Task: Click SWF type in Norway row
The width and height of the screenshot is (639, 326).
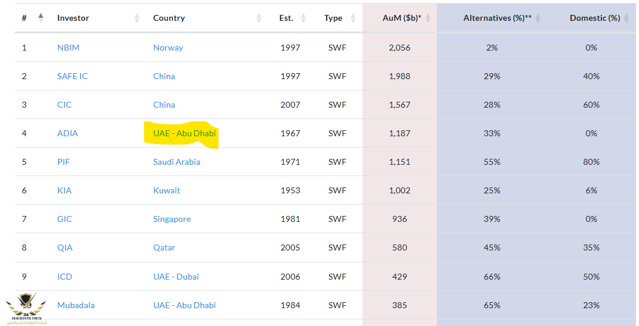Action: tap(337, 48)
